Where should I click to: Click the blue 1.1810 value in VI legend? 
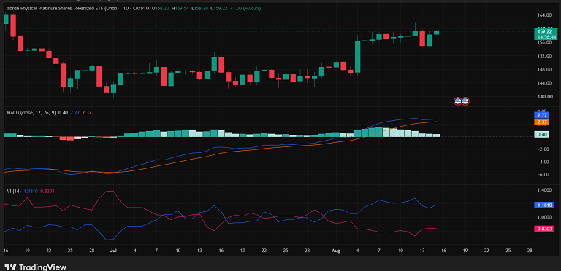(30, 191)
